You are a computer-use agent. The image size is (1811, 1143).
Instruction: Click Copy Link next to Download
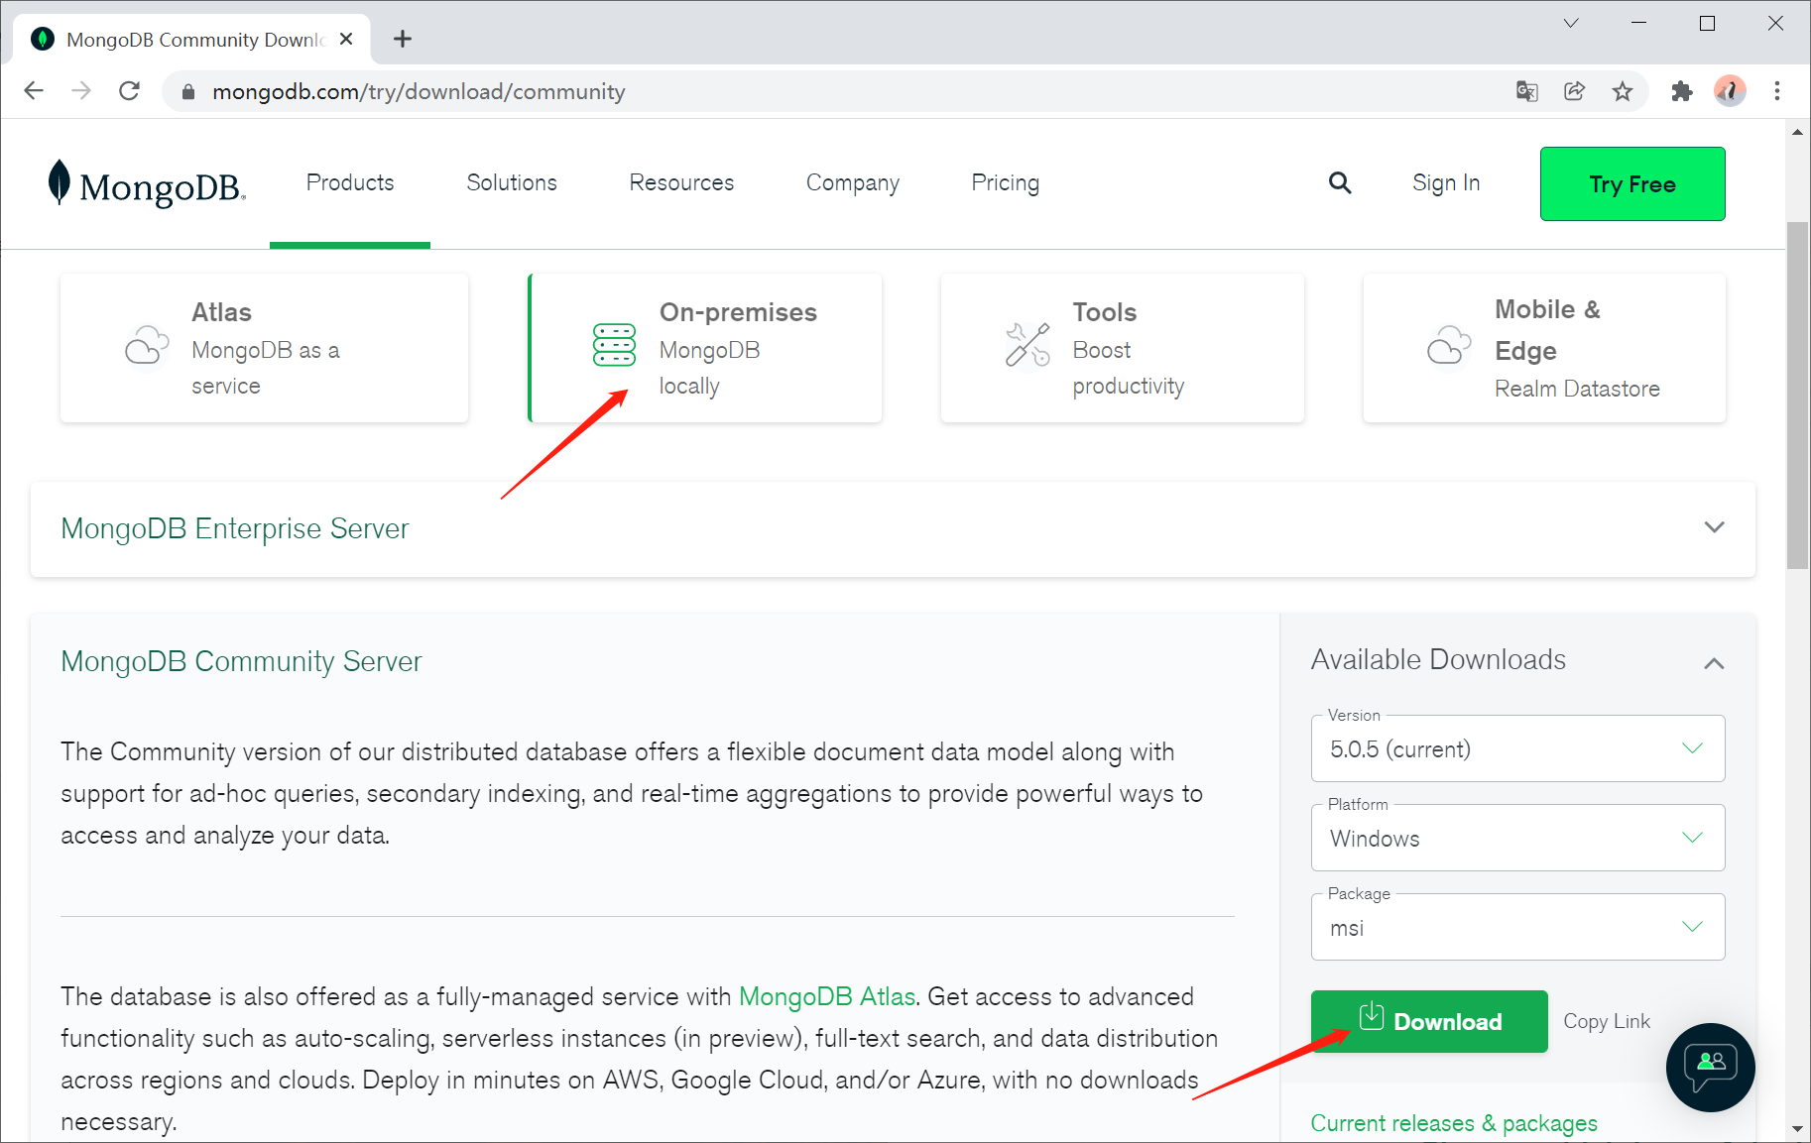(x=1607, y=1021)
